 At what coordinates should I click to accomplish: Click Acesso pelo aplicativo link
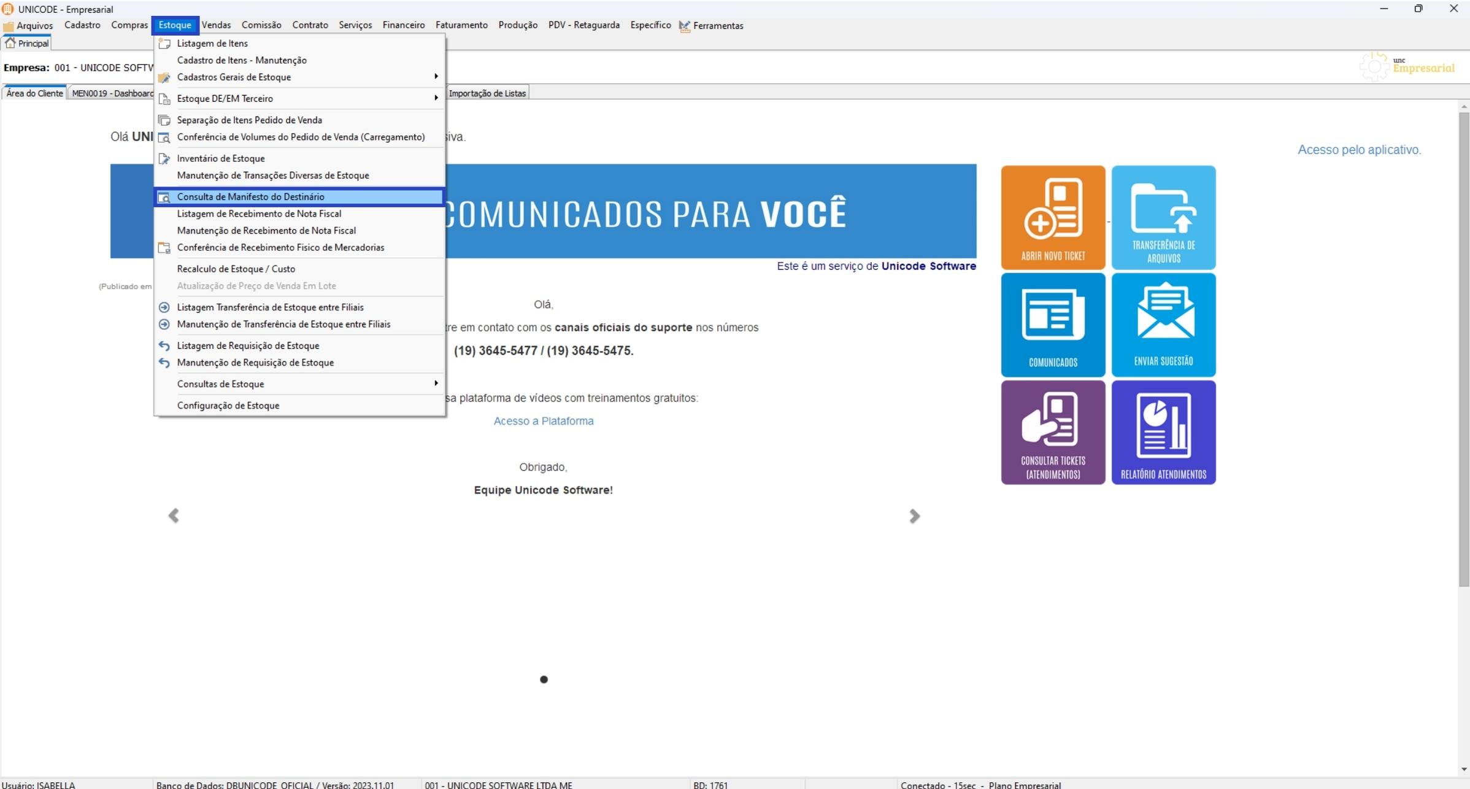click(x=1359, y=150)
